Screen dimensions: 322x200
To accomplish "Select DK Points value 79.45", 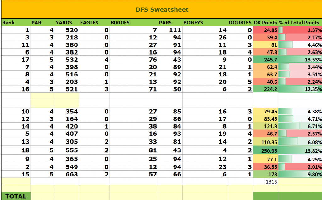I will (265, 111).
